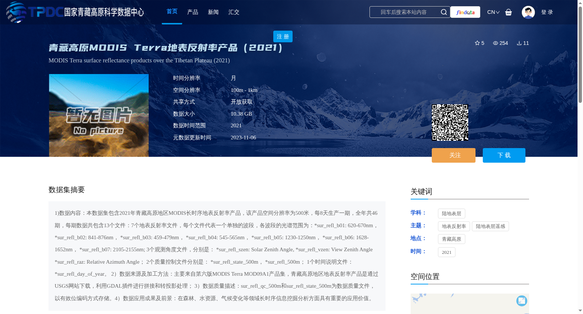583x314 pixels.
Task: Click the scrollbar down arrow
Action: pyautogui.click(x=580, y=311)
